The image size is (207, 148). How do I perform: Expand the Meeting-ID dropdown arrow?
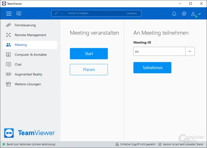(x=190, y=51)
